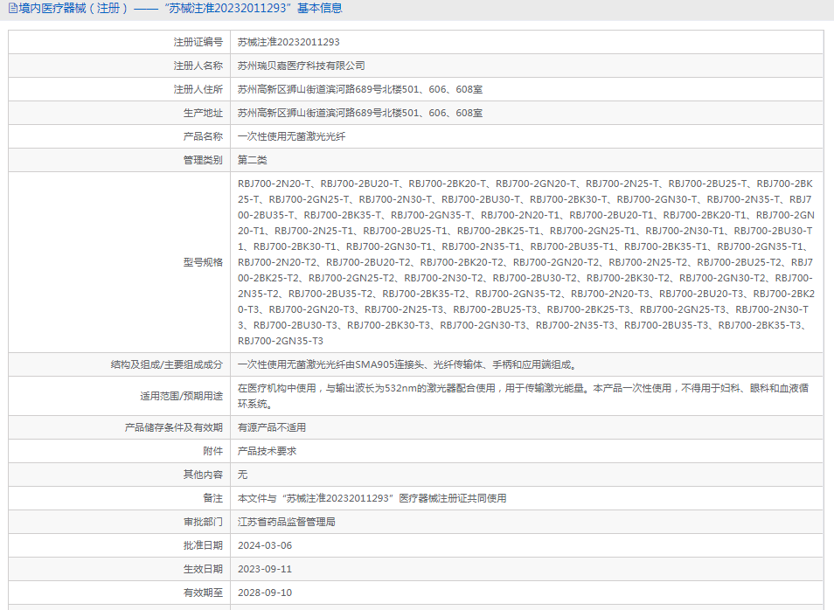Click the 苏械注准20232011293 value in the 注册证编号 row
This screenshot has width=834, height=610.
[x=288, y=42]
